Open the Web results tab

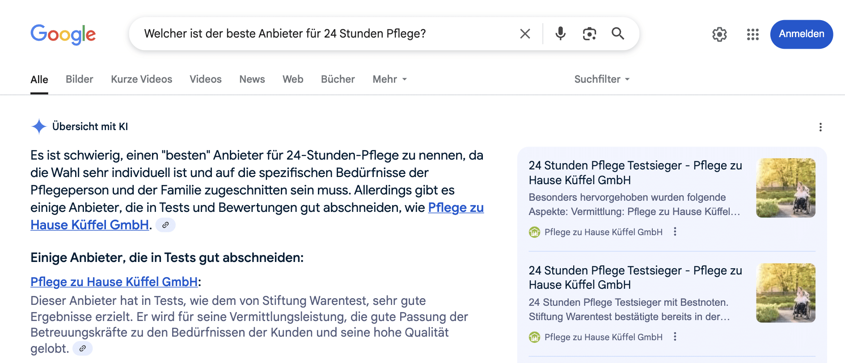point(293,79)
